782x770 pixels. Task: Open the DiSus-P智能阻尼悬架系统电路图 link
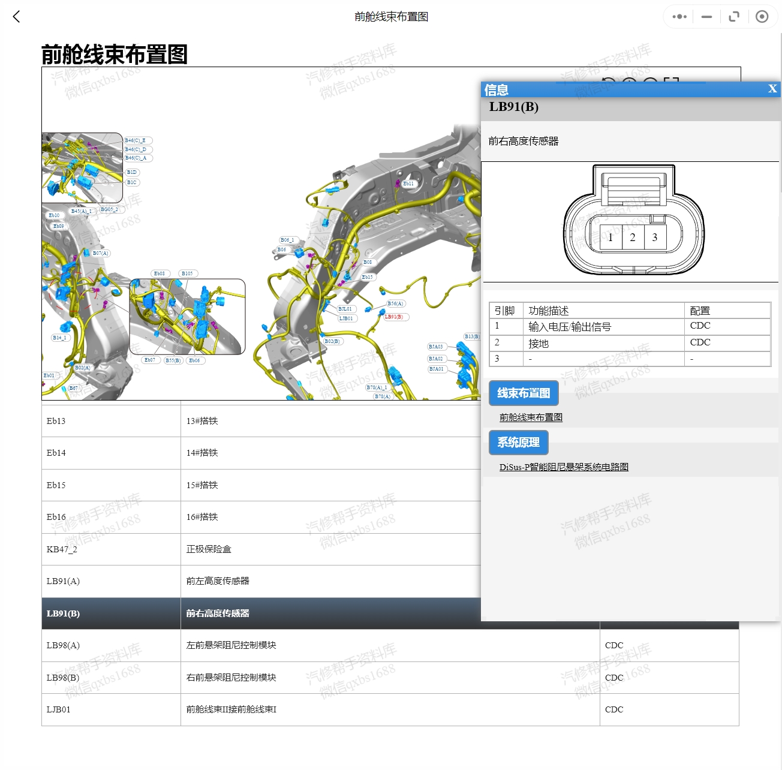[x=564, y=467]
